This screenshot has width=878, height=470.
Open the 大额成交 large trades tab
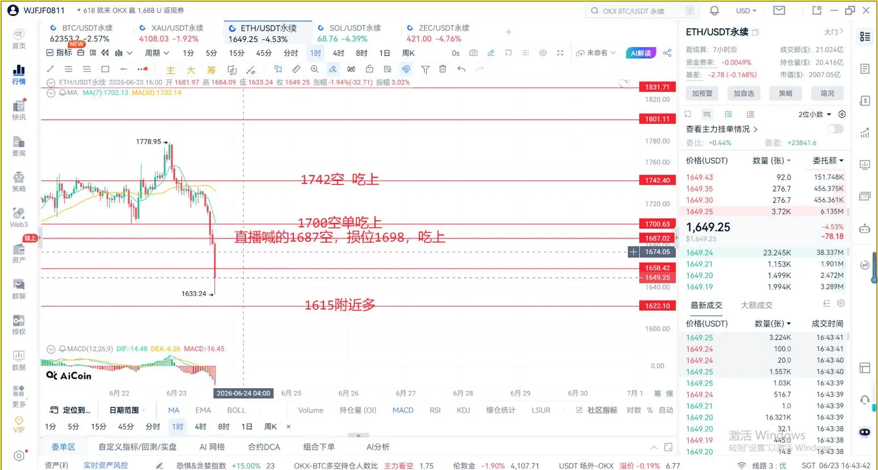click(x=756, y=305)
